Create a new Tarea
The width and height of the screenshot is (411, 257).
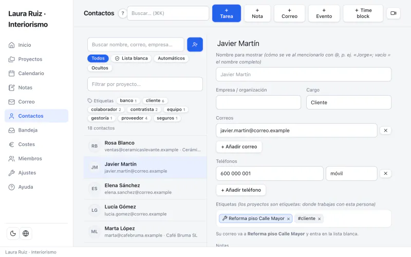click(227, 13)
